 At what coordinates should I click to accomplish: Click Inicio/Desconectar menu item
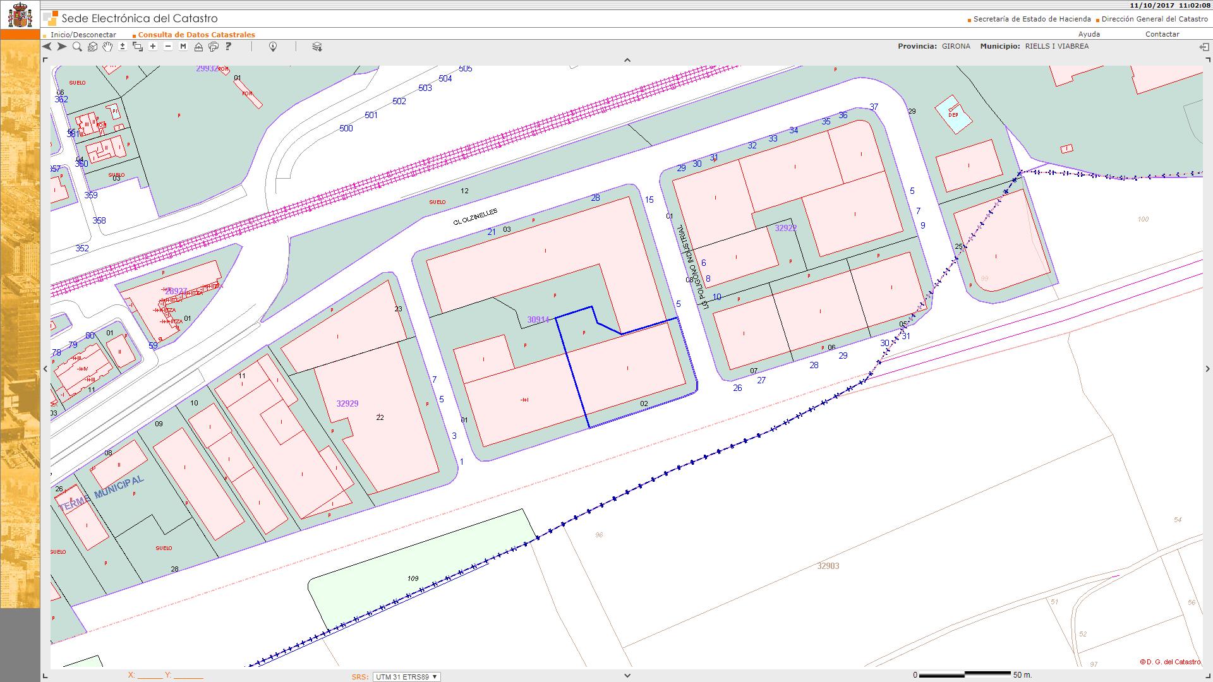(83, 35)
